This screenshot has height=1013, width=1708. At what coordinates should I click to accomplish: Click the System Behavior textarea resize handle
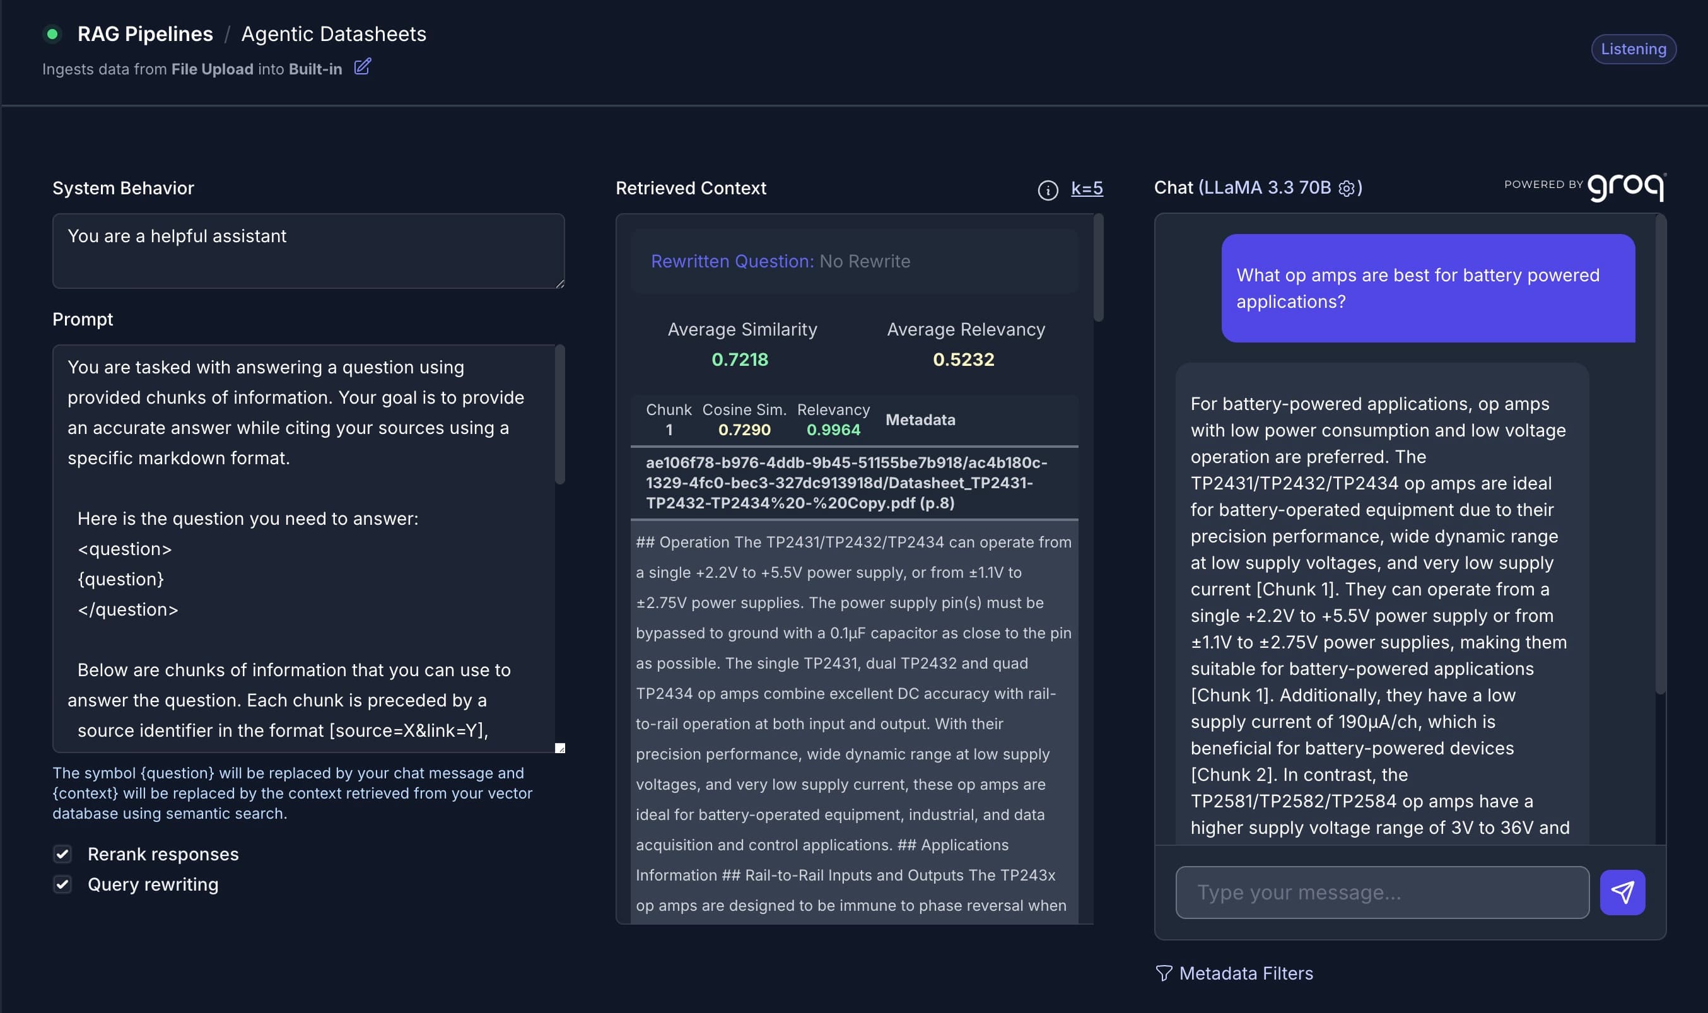click(559, 283)
